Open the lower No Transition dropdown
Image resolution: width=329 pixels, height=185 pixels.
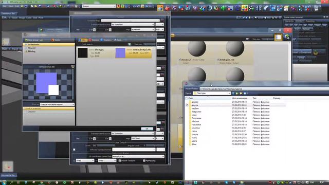click(133, 134)
